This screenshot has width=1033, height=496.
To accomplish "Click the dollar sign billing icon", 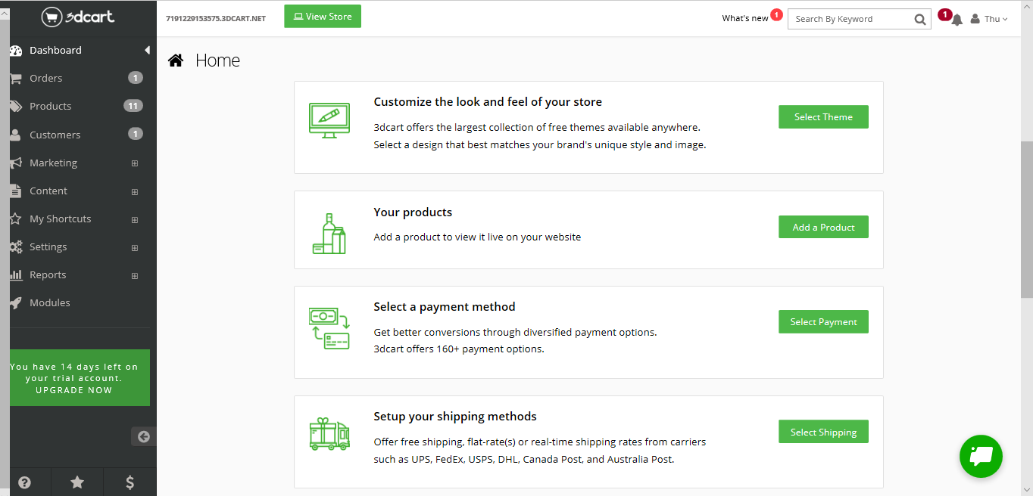I will pyautogui.click(x=130, y=482).
